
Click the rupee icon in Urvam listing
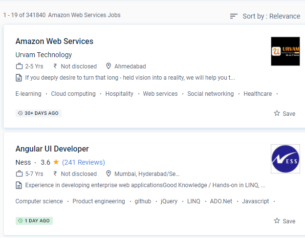coord(55,66)
